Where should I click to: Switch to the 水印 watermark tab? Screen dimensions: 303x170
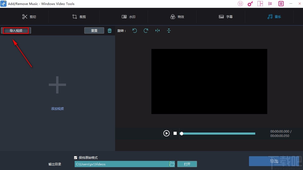[128, 17]
